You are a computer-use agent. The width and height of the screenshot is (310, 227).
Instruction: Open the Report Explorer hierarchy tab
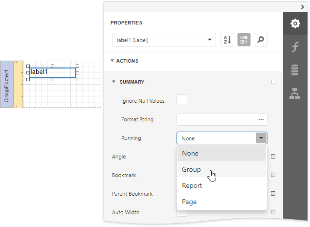[x=295, y=94]
